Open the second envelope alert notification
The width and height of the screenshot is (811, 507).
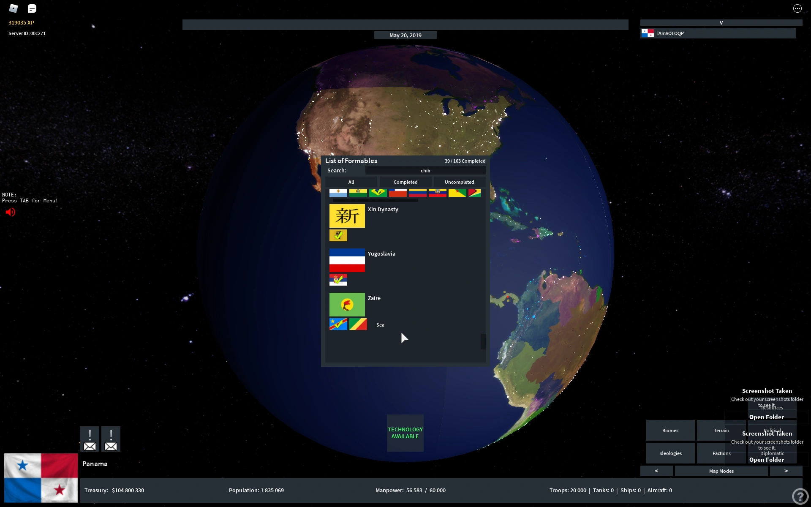pyautogui.click(x=111, y=439)
